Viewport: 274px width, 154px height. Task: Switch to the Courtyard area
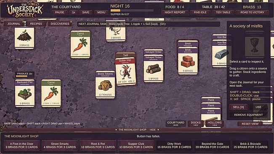(176, 123)
